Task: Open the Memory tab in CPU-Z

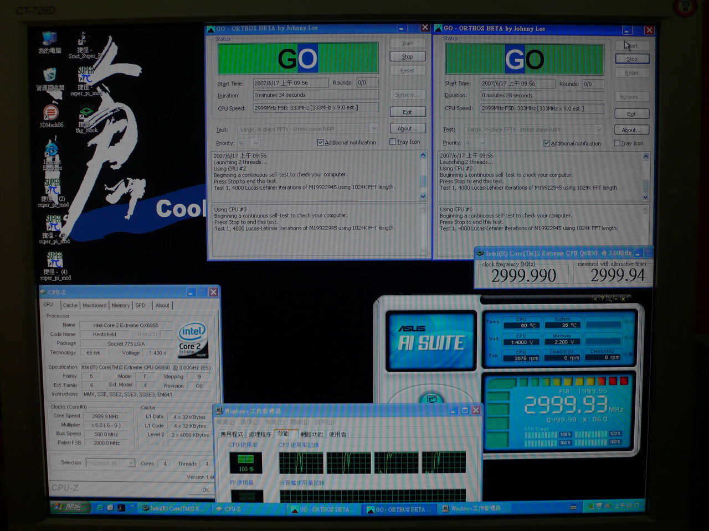Action: click(120, 305)
